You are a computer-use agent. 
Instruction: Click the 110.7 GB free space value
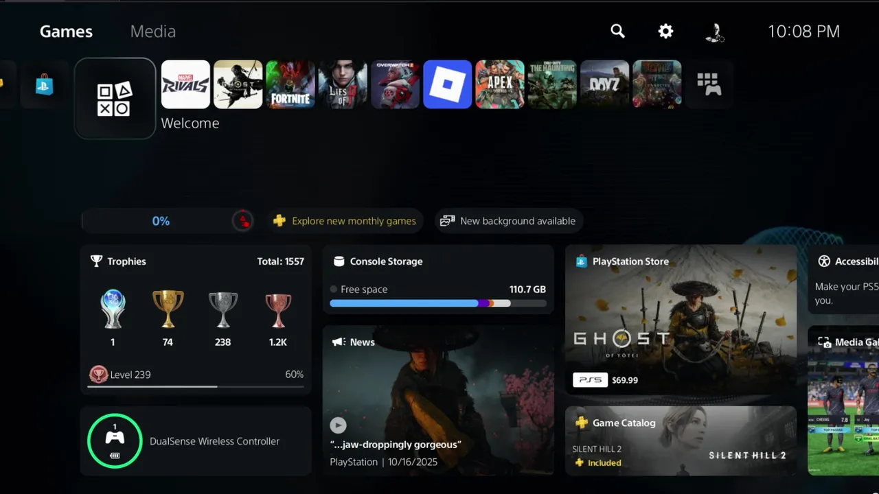click(x=527, y=290)
